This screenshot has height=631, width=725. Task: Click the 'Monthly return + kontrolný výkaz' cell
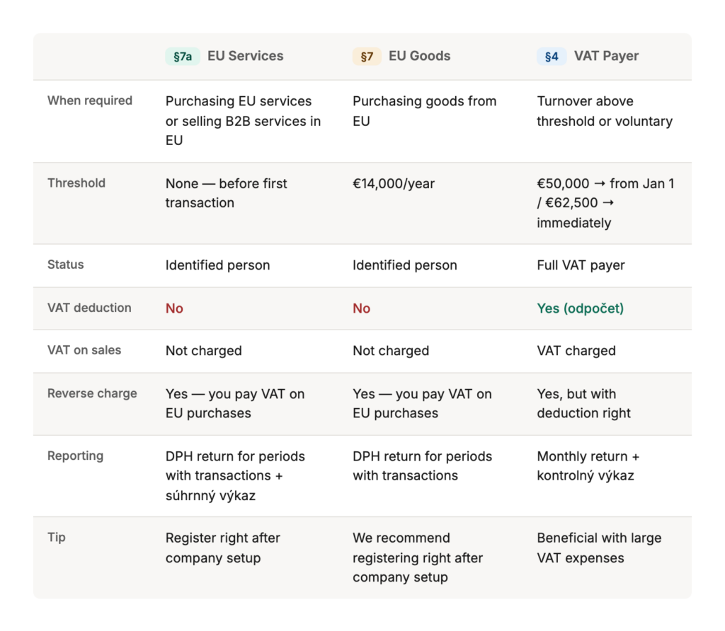(x=588, y=465)
